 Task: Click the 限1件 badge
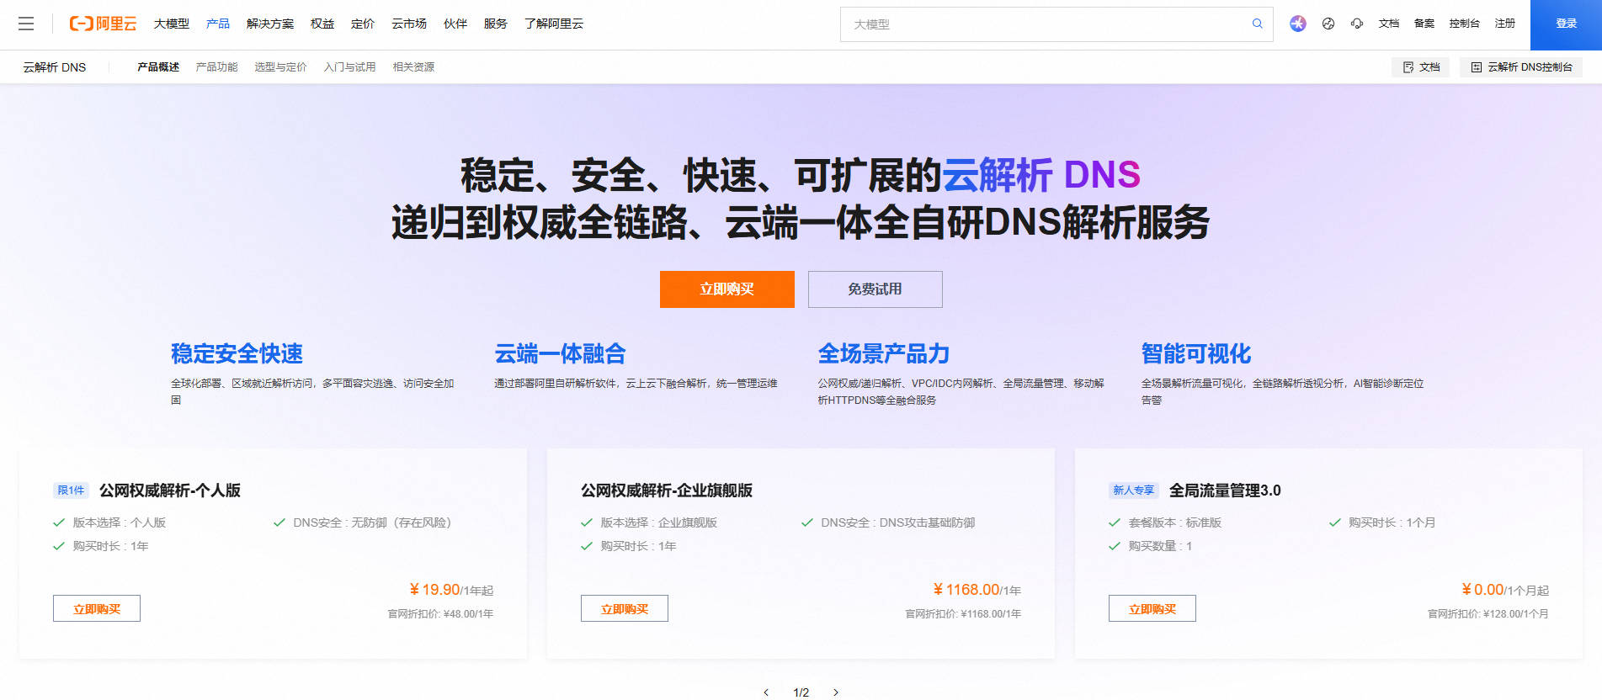point(72,491)
